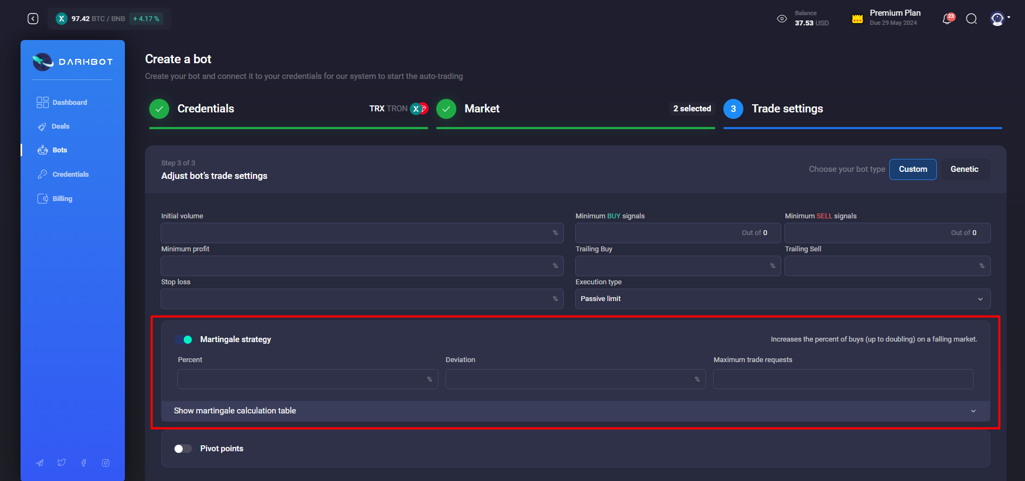This screenshot has height=481, width=1025.
Task: Click the back arrow icon in top bar
Action: (x=33, y=19)
